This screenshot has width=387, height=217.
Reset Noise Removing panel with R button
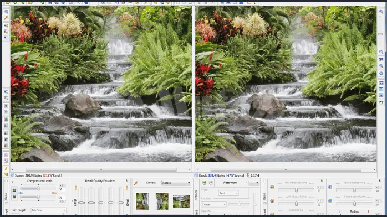[x=380, y=181]
